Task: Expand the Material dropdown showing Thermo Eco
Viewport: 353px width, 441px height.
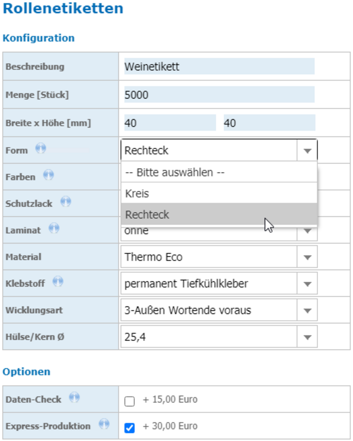Action: point(219,257)
